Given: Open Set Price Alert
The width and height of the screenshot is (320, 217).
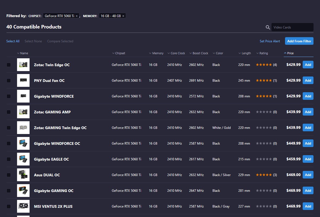Looking at the screenshot, I should (x=270, y=41).
